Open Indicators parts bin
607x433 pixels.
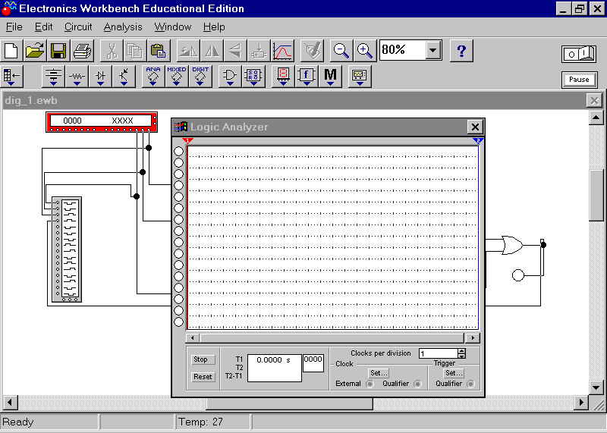pyautogui.click(x=283, y=77)
